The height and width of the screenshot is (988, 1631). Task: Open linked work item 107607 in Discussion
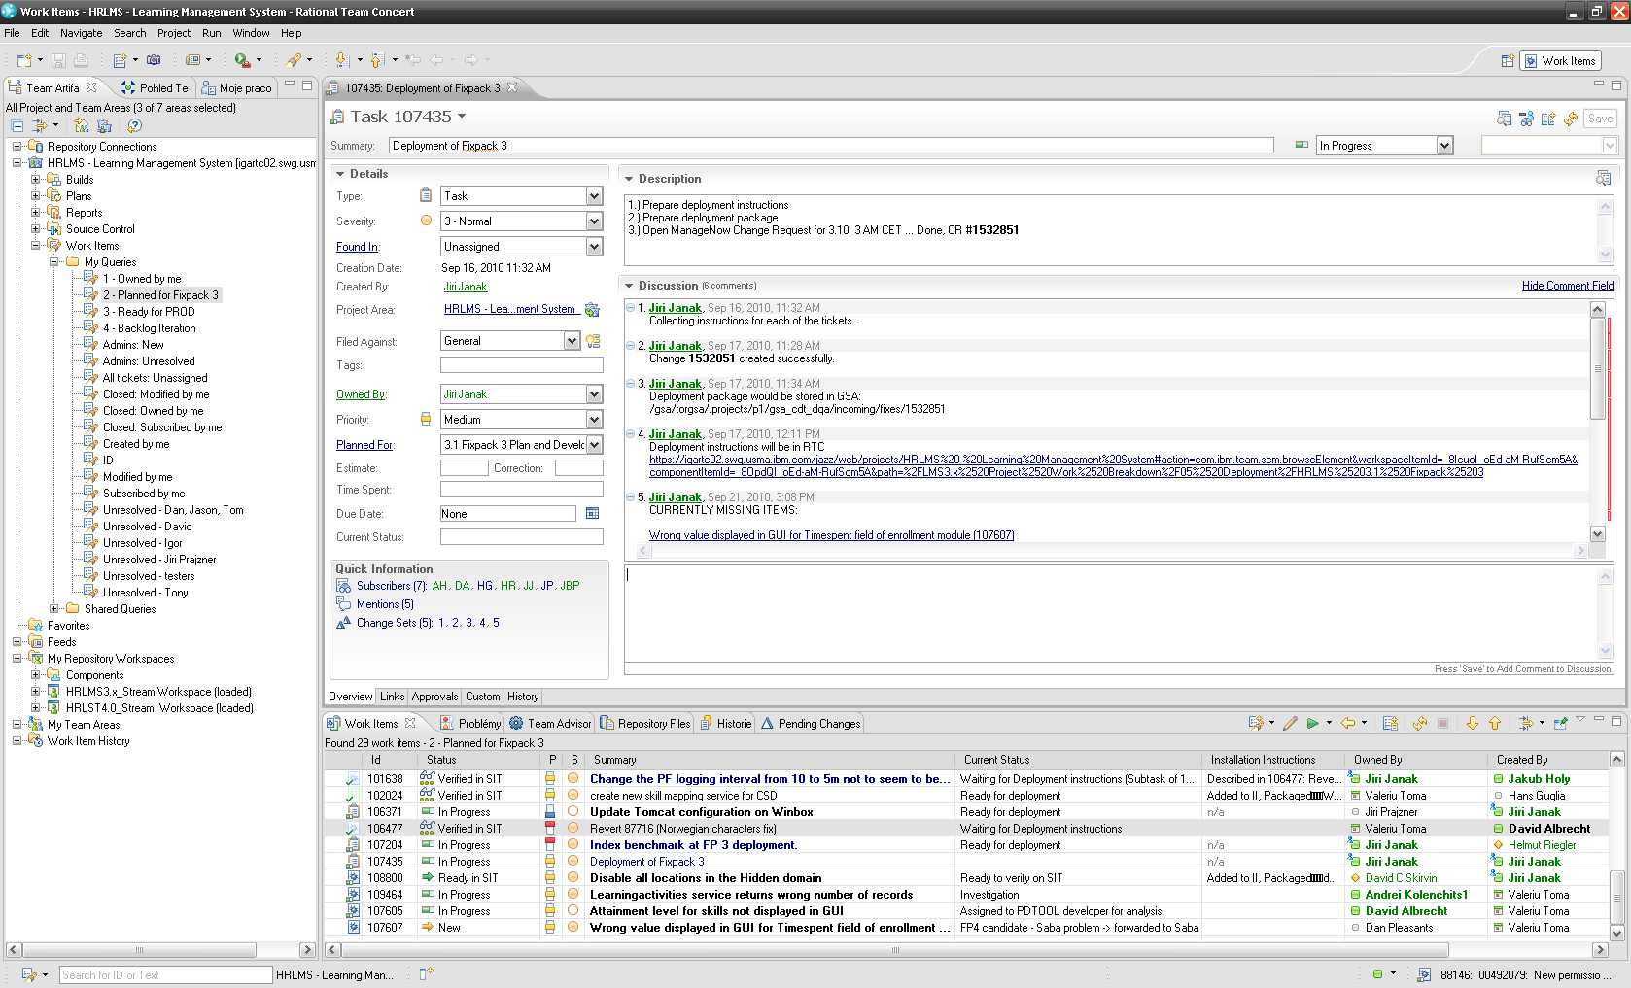tap(832, 535)
